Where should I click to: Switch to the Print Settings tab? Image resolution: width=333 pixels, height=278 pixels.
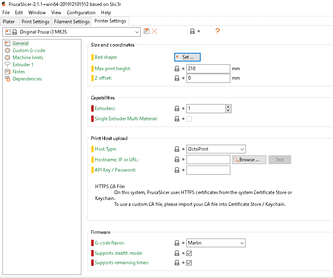click(x=36, y=22)
